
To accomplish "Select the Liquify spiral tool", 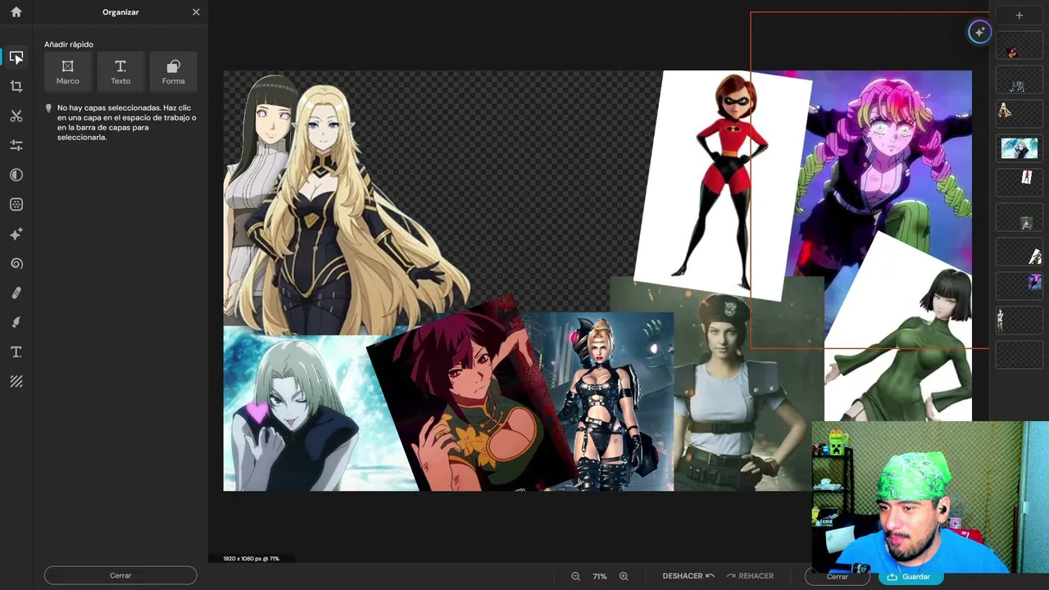I will 16,263.
